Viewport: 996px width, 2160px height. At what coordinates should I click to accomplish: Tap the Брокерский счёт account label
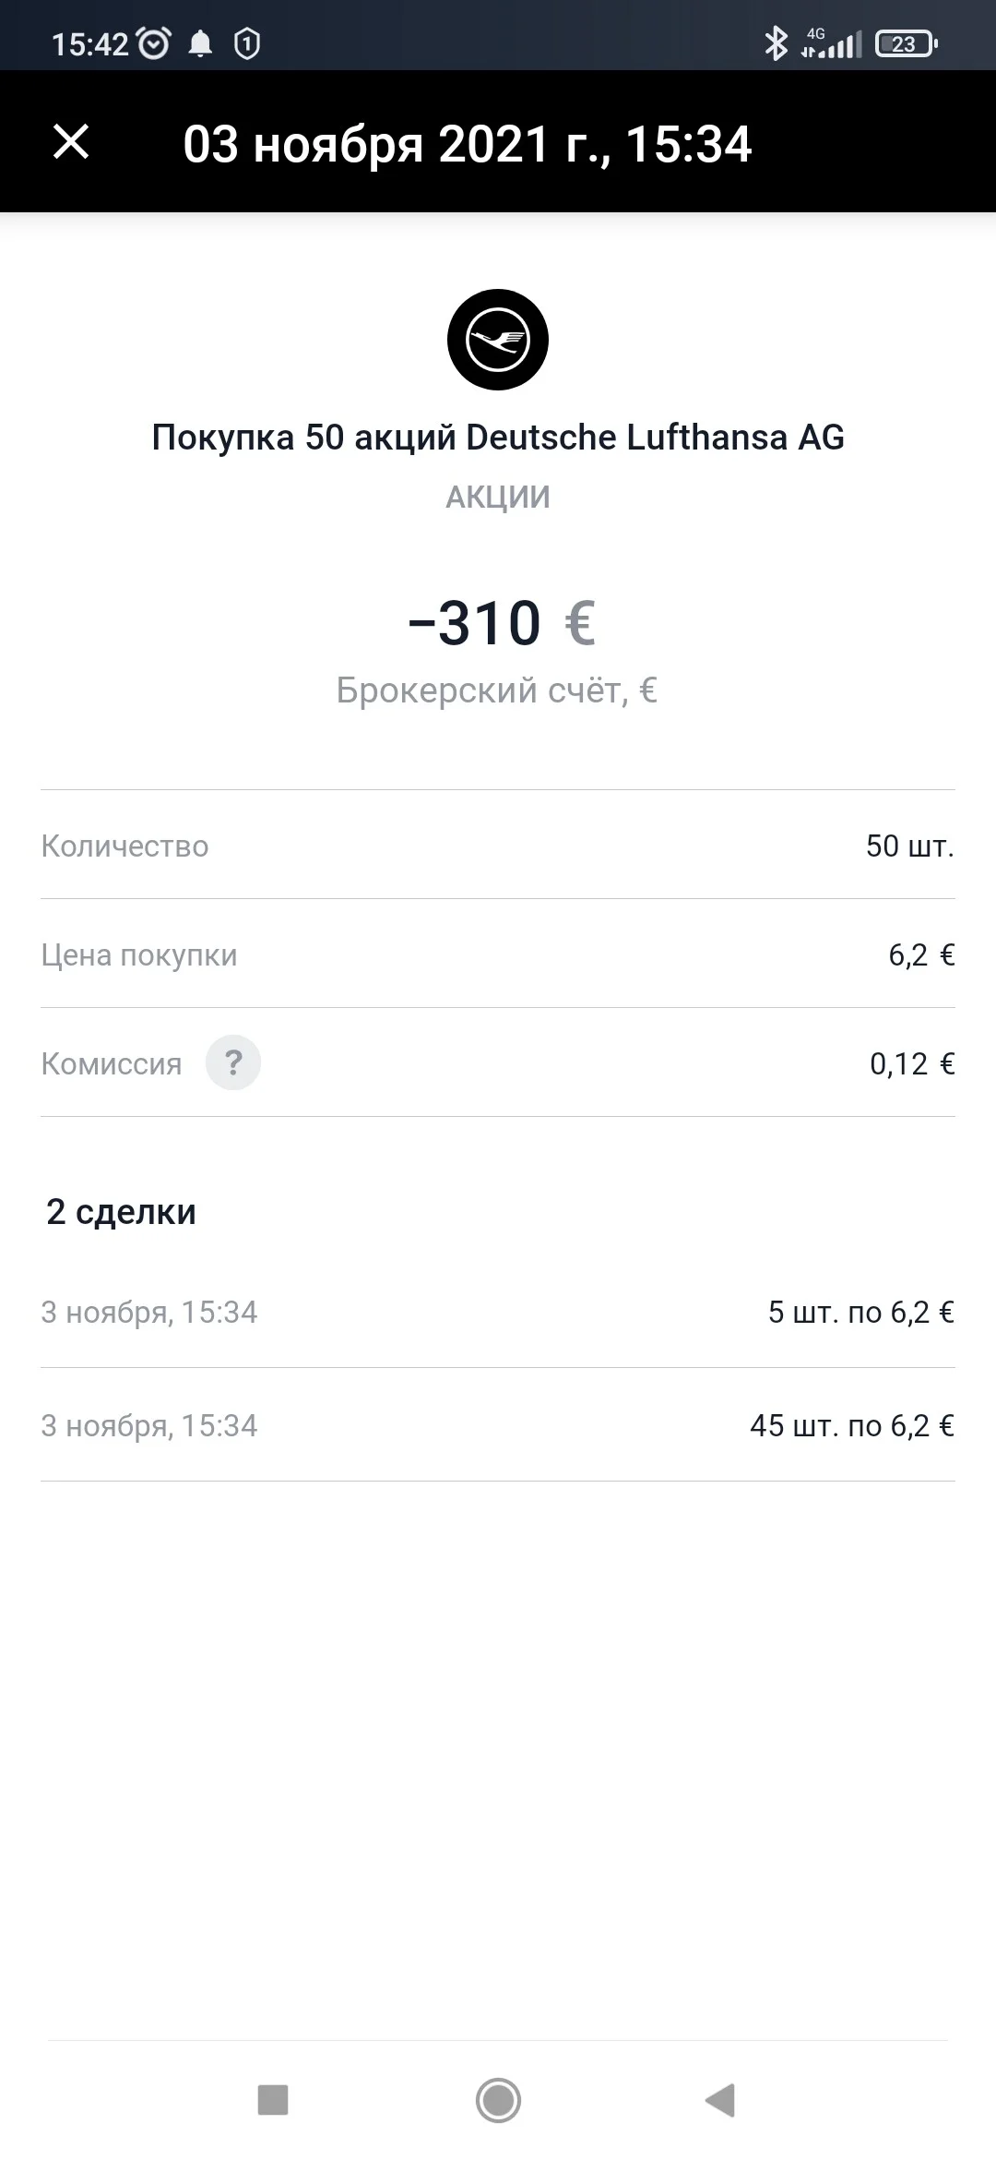497,690
